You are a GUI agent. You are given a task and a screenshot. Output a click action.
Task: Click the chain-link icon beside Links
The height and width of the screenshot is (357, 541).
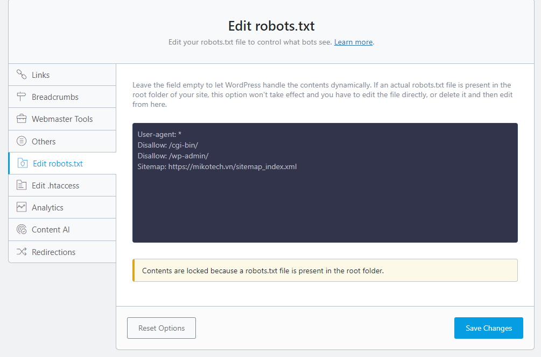point(22,75)
